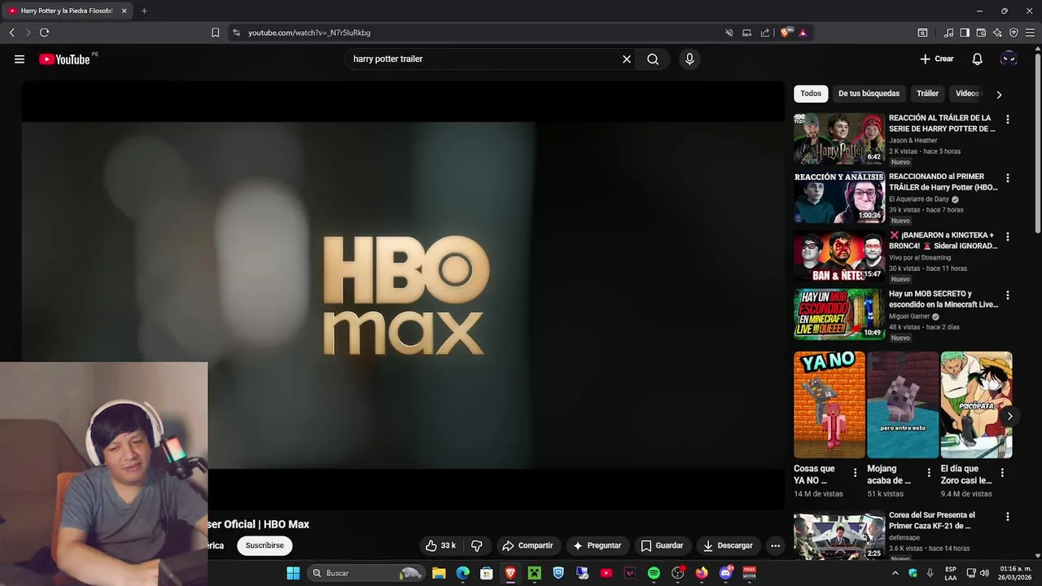Image resolution: width=1042 pixels, height=586 pixels.
Task: Open the share page icon in the address bar
Action: (x=765, y=33)
